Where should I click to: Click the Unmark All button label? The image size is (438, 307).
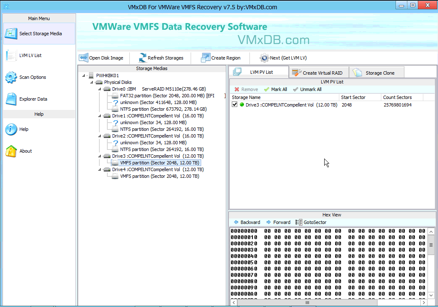311,89
